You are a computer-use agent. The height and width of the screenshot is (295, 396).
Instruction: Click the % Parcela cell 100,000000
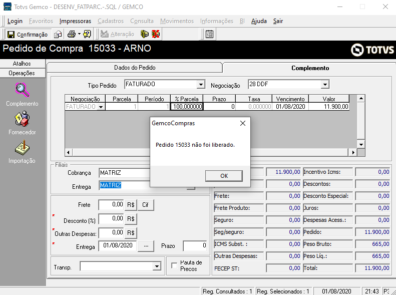[187, 107]
